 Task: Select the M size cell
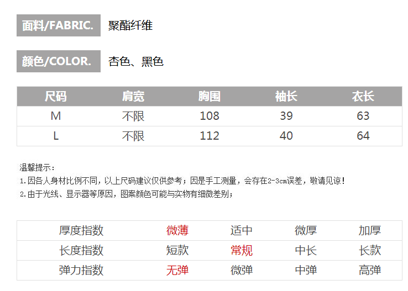pyautogui.click(x=55, y=116)
